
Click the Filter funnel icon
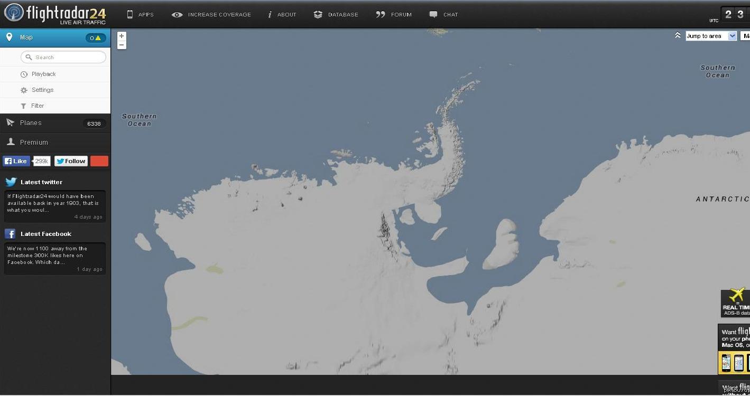point(24,106)
